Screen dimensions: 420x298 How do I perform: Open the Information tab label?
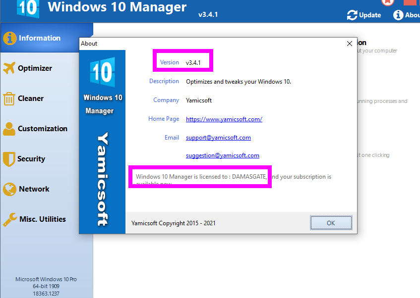point(40,38)
